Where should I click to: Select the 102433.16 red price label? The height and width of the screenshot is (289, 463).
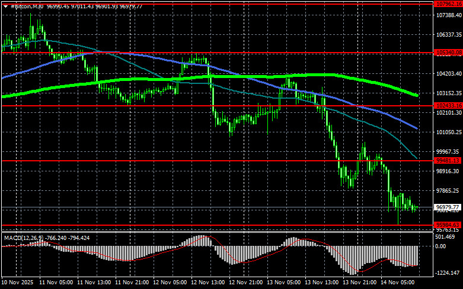click(448, 106)
